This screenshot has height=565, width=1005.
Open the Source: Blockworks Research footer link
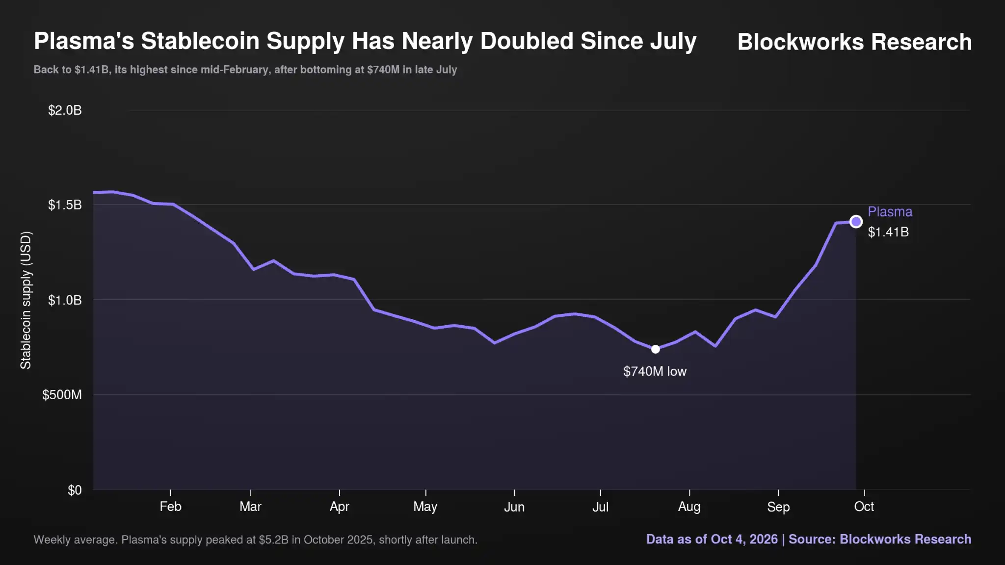[880, 539]
